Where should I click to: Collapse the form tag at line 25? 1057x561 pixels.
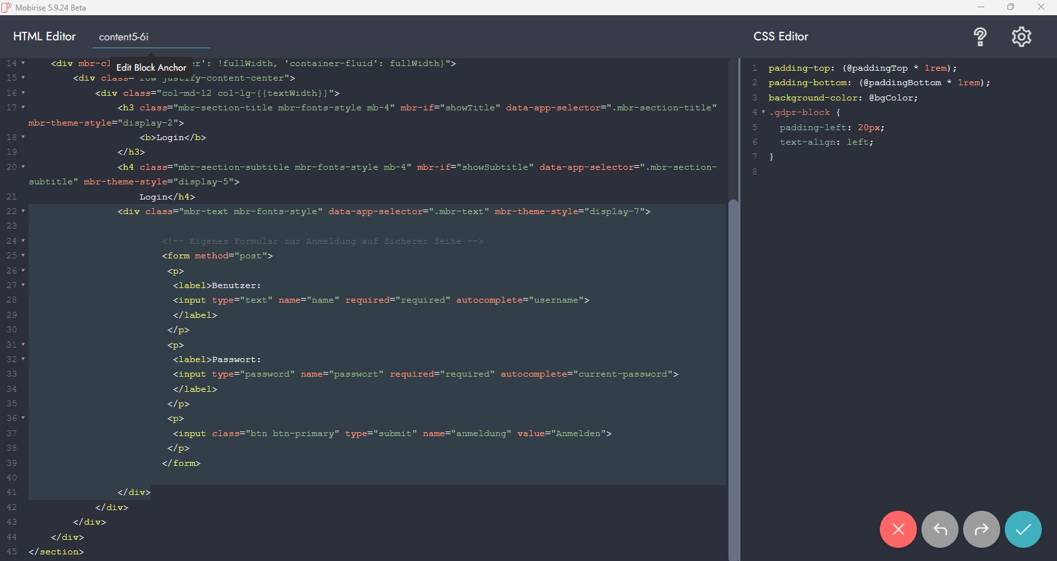point(23,256)
